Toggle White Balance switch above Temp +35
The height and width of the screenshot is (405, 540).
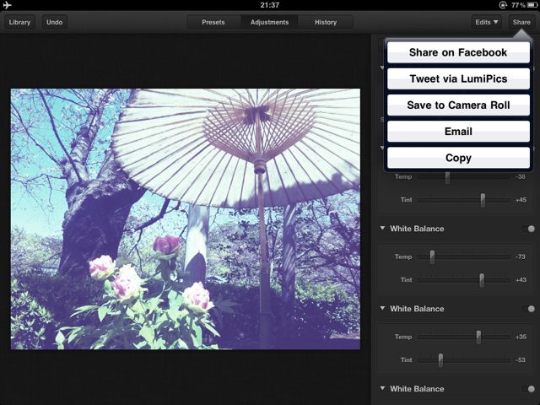pos(529,309)
